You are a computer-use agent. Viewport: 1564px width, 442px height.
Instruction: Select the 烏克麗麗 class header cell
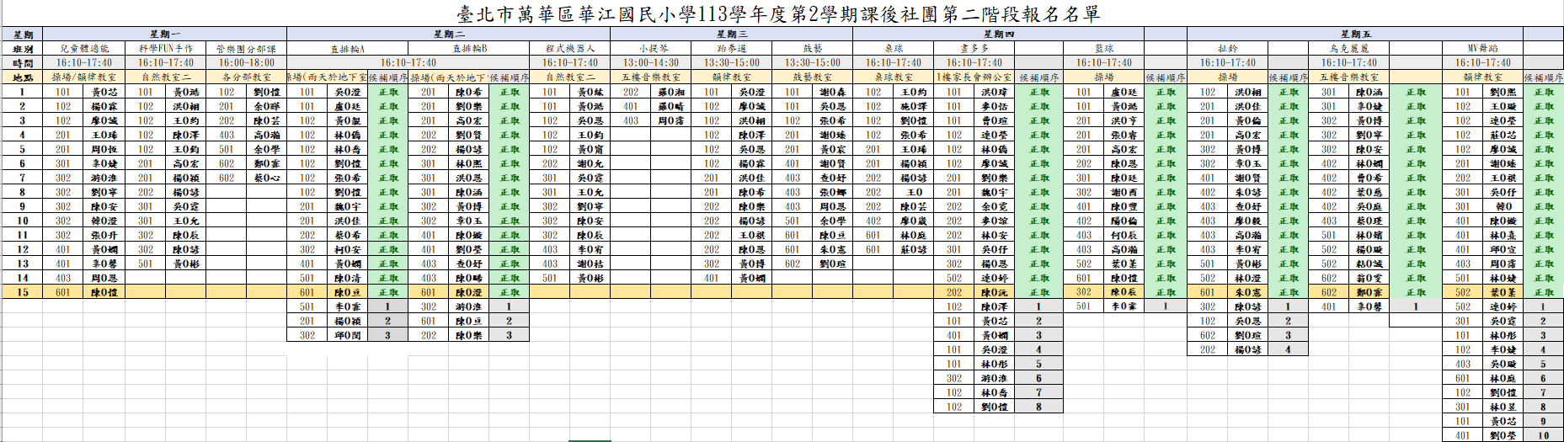pyautogui.click(x=1349, y=49)
